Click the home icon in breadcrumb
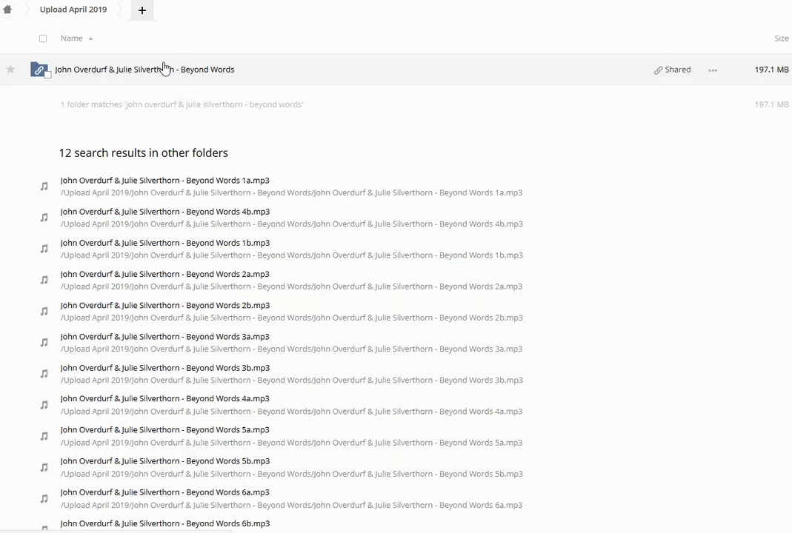792x533 pixels. (x=7, y=10)
